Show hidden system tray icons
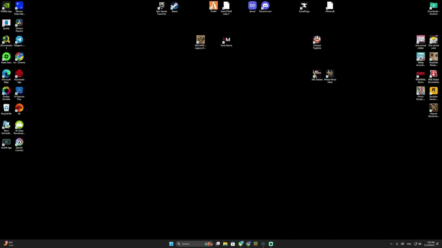The image size is (442, 248). (x=391, y=244)
